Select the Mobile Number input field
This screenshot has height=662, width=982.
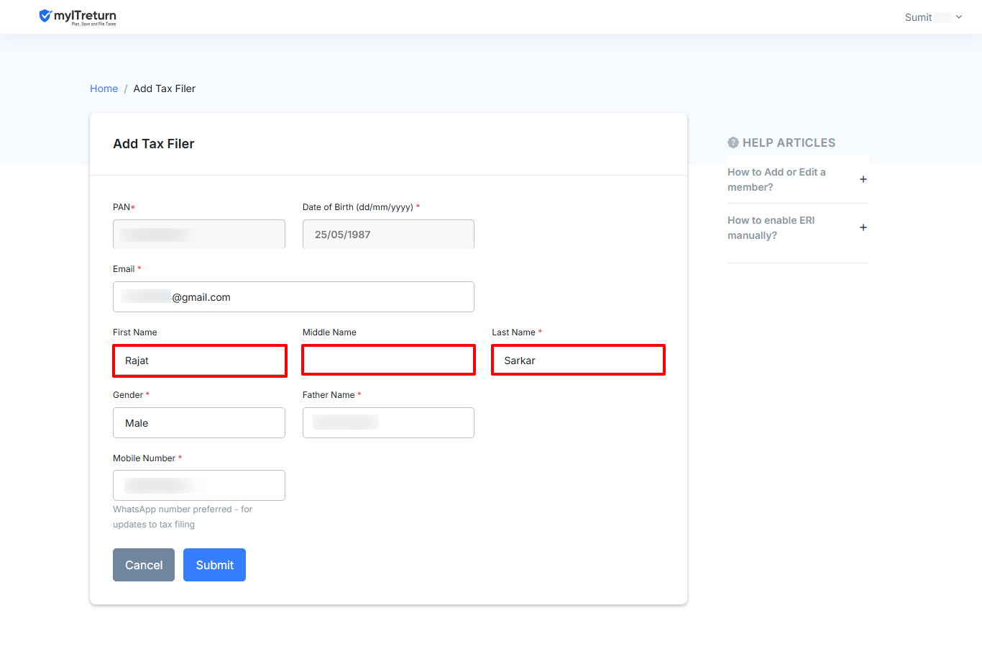point(199,486)
